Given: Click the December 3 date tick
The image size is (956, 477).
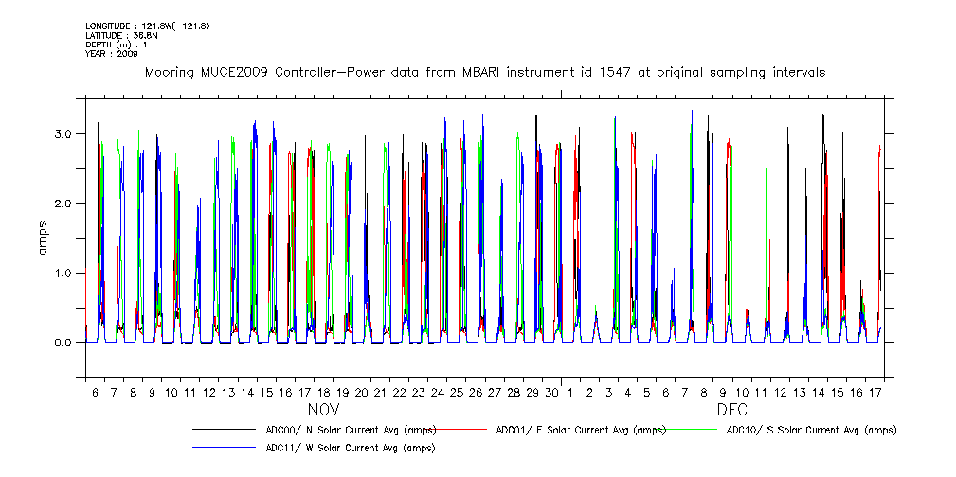Looking at the screenshot, I should click(x=609, y=392).
